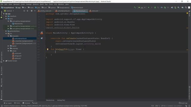
Task: Hide the Project panel with minus icon
Action: (35, 11)
